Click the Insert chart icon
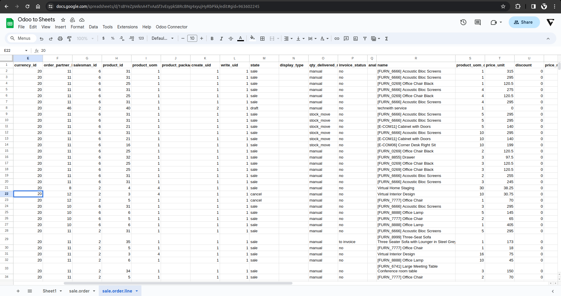Screen dimensions: 561x296 coord(355,38)
